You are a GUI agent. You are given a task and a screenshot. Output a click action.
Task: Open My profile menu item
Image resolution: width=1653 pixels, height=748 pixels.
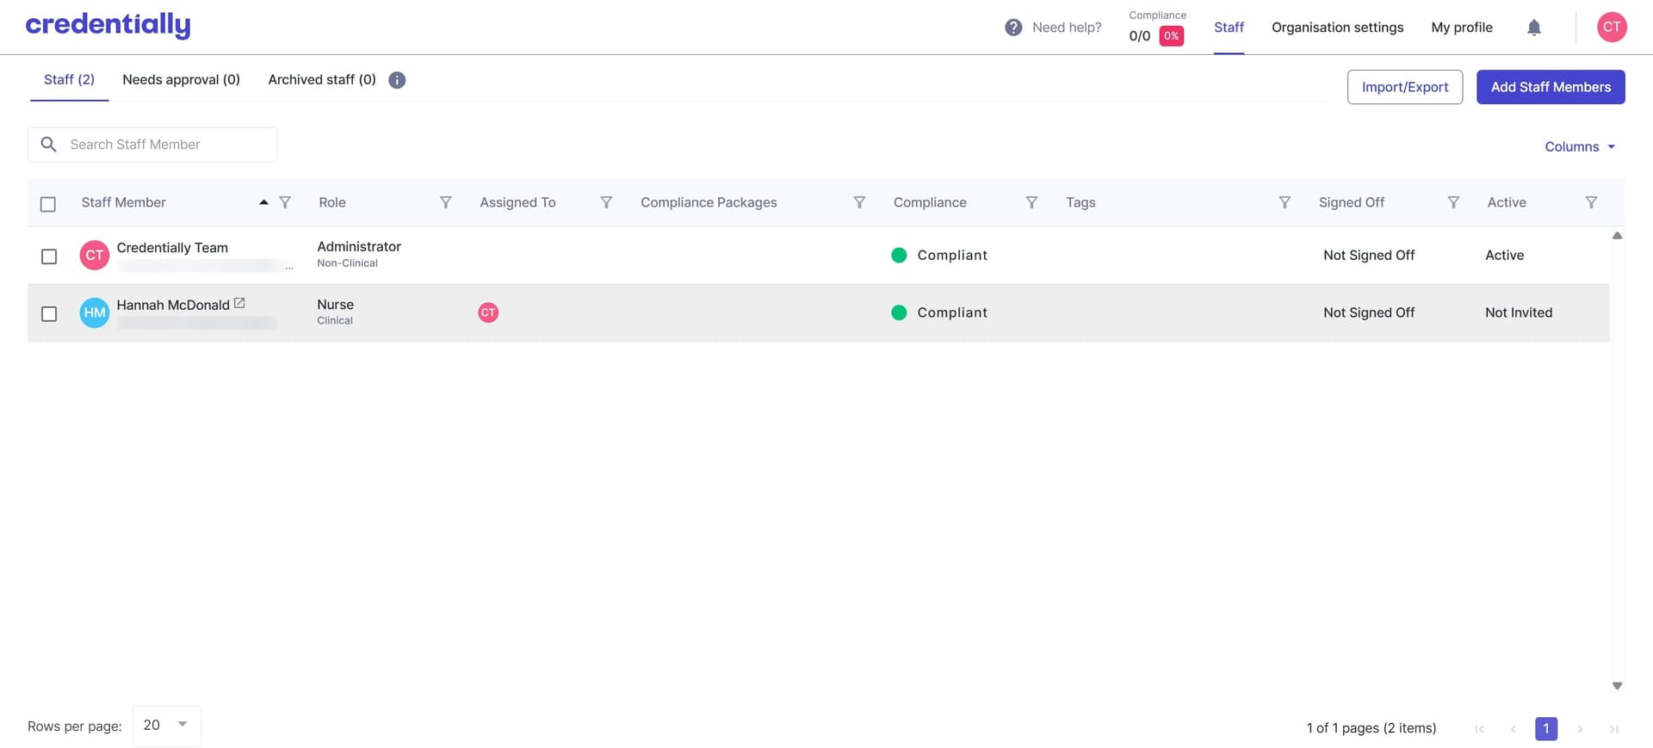coord(1462,28)
